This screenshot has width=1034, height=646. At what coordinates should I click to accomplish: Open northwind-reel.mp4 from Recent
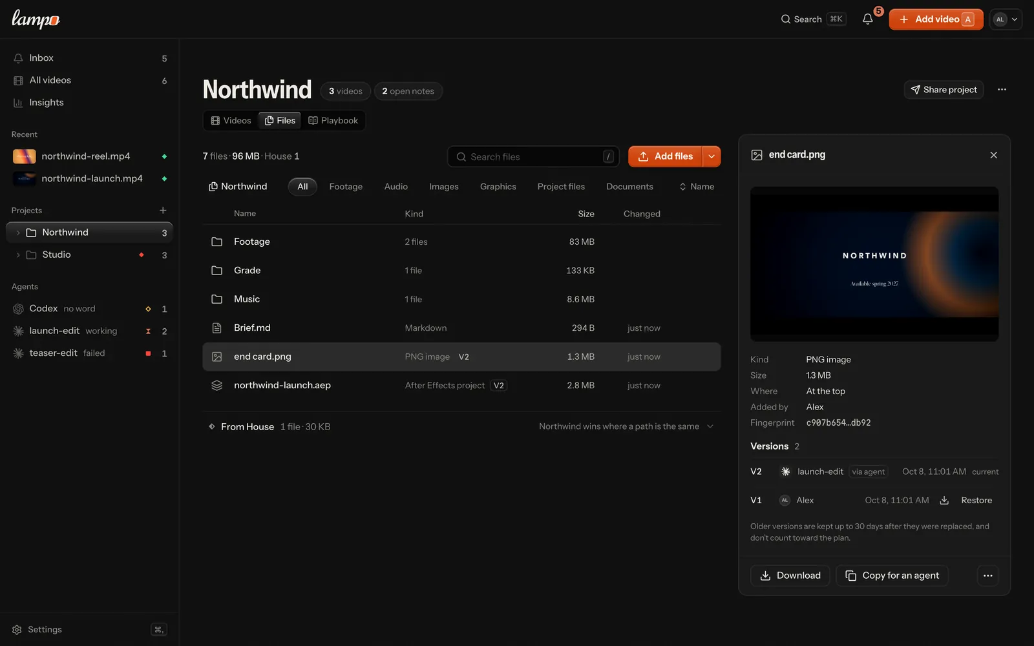coord(90,156)
